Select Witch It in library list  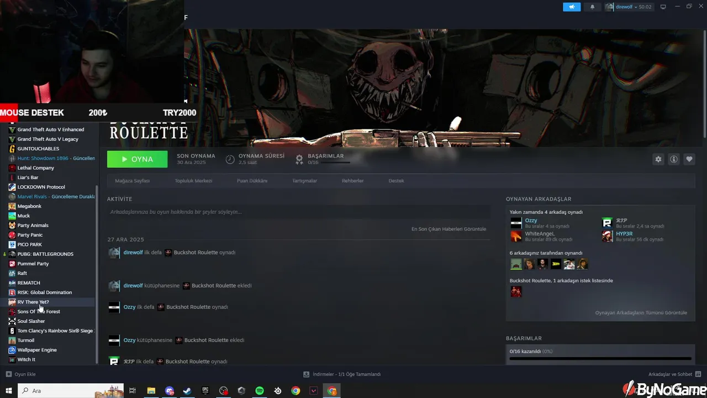[27, 359]
